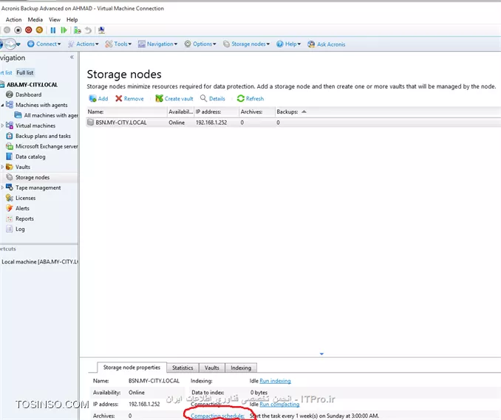Open the Options dropdown
The image size is (501, 420).
click(200, 44)
